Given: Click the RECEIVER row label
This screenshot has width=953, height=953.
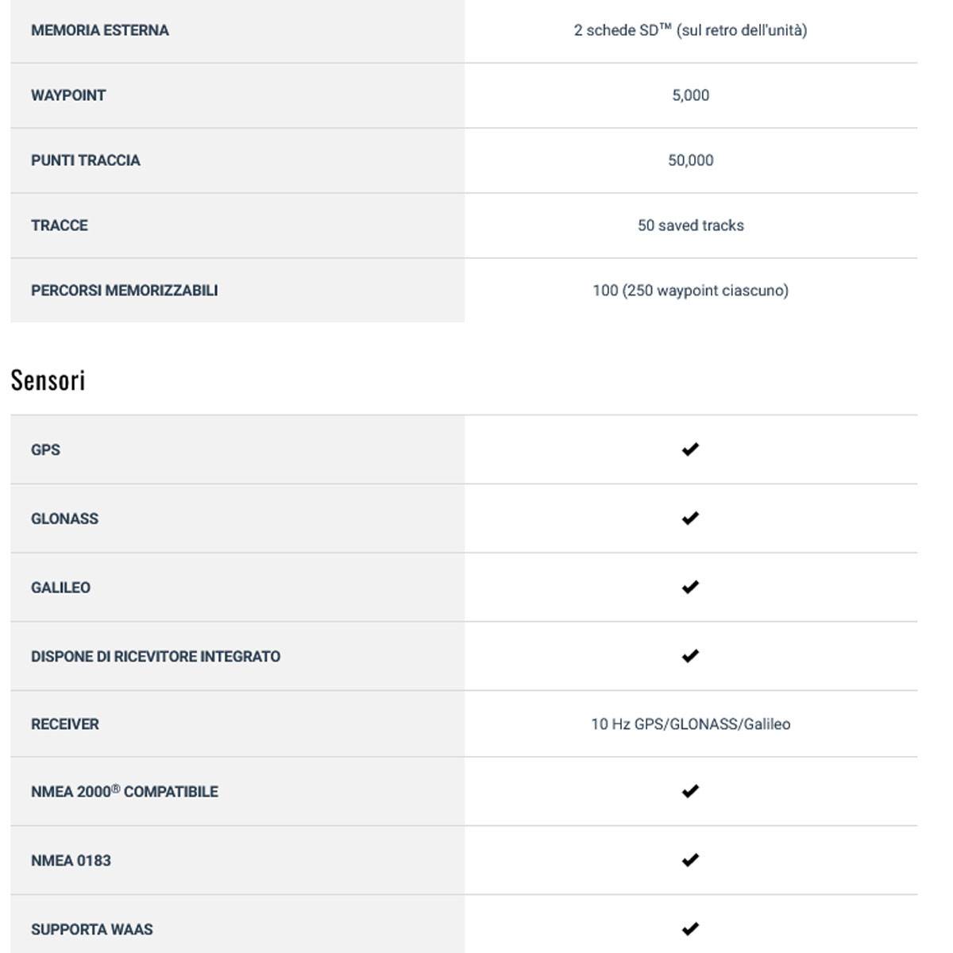Looking at the screenshot, I should tap(65, 724).
